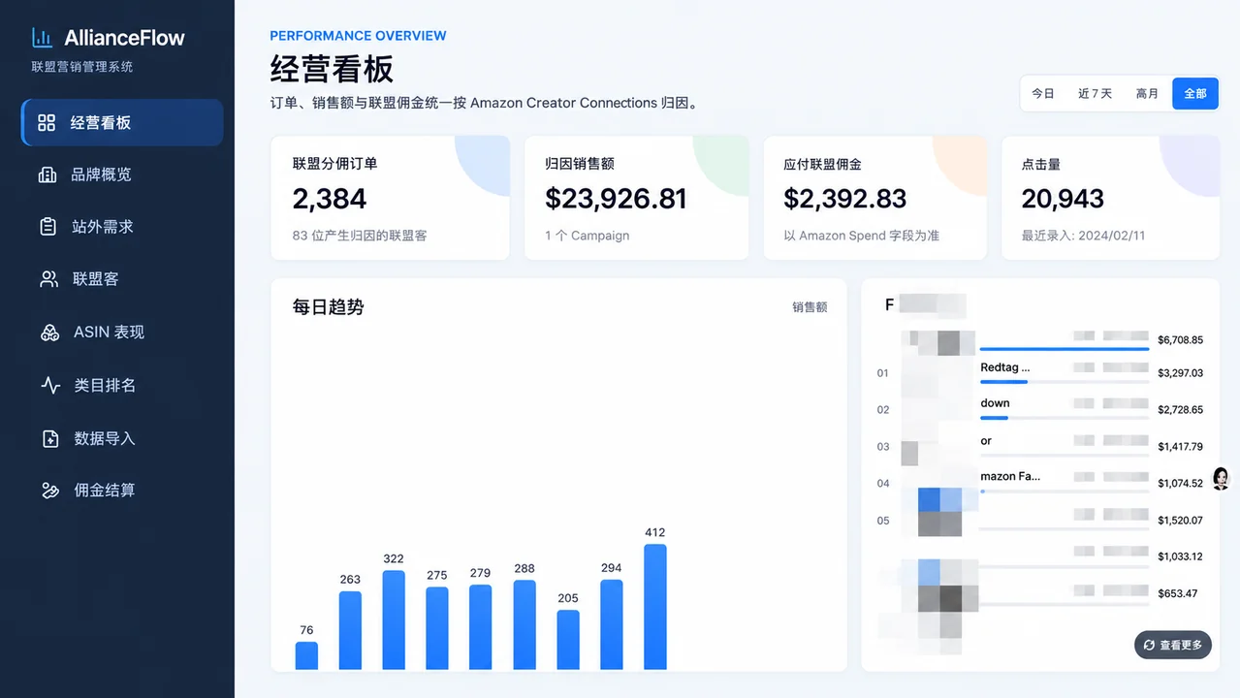Screen dimensions: 1240x698
Task: Click the amount $3,297.03
Action: (1180, 373)
